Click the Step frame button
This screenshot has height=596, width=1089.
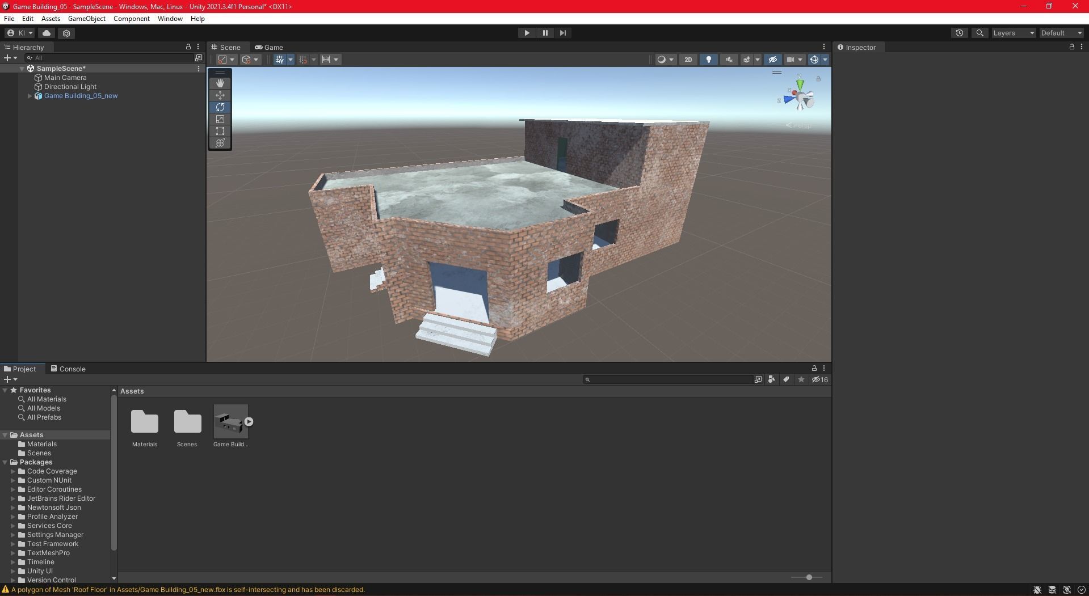coord(562,33)
